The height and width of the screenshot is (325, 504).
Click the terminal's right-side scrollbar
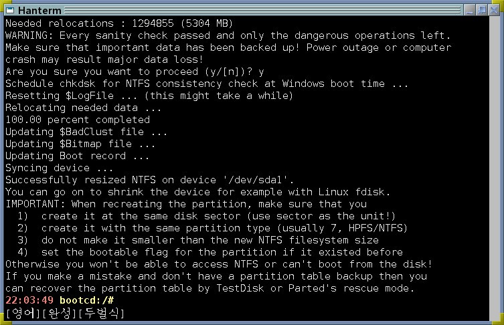coord(493,169)
